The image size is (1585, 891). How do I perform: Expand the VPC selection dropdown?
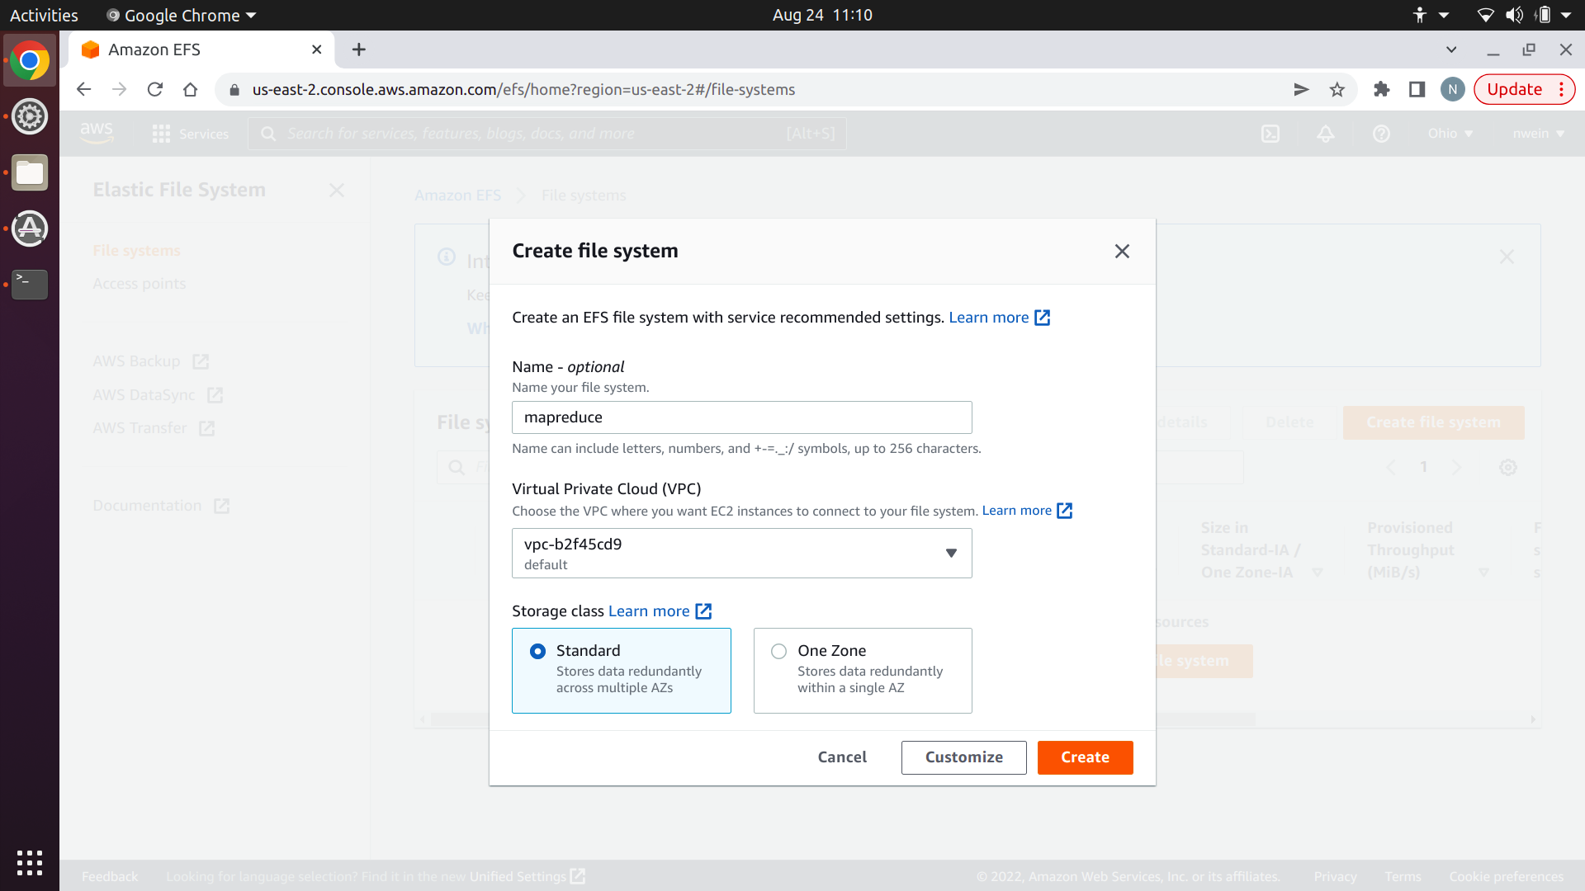coord(741,554)
